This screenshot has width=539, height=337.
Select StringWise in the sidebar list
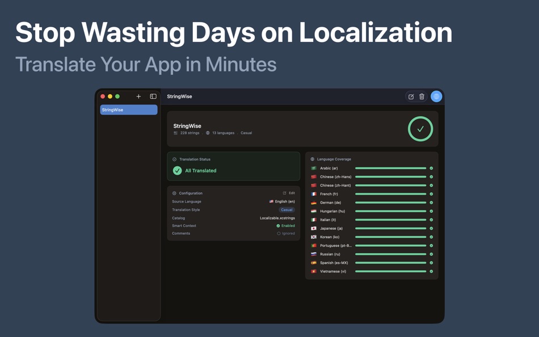[128, 109]
